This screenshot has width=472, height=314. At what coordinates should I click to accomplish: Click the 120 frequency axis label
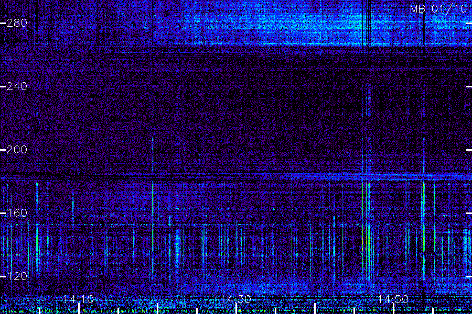[17, 276]
